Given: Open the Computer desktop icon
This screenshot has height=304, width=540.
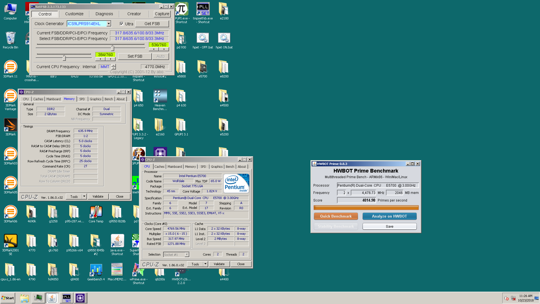Looking at the screenshot, I should coord(10,12).
